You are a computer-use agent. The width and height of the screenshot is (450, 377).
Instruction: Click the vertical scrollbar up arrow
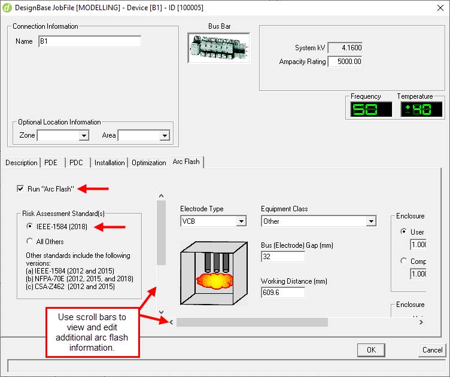point(162,196)
